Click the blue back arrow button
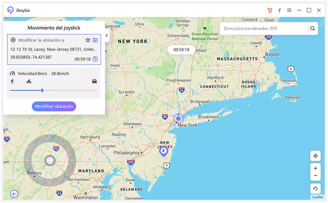 pyautogui.click(x=14, y=194)
